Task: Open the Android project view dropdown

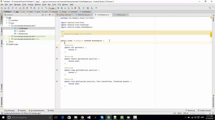Action: [17, 15]
